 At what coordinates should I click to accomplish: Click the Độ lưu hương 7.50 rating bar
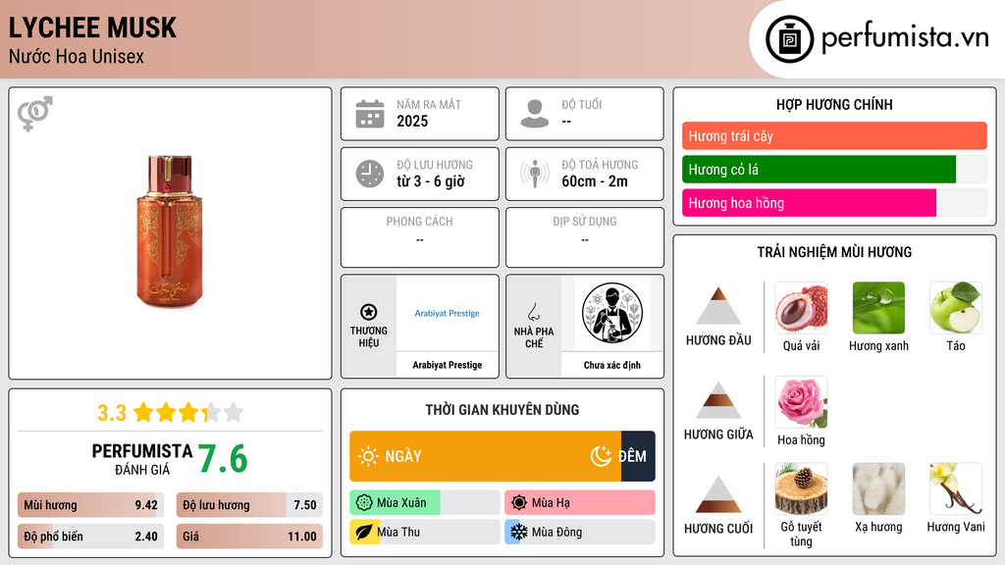click(249, 505)
